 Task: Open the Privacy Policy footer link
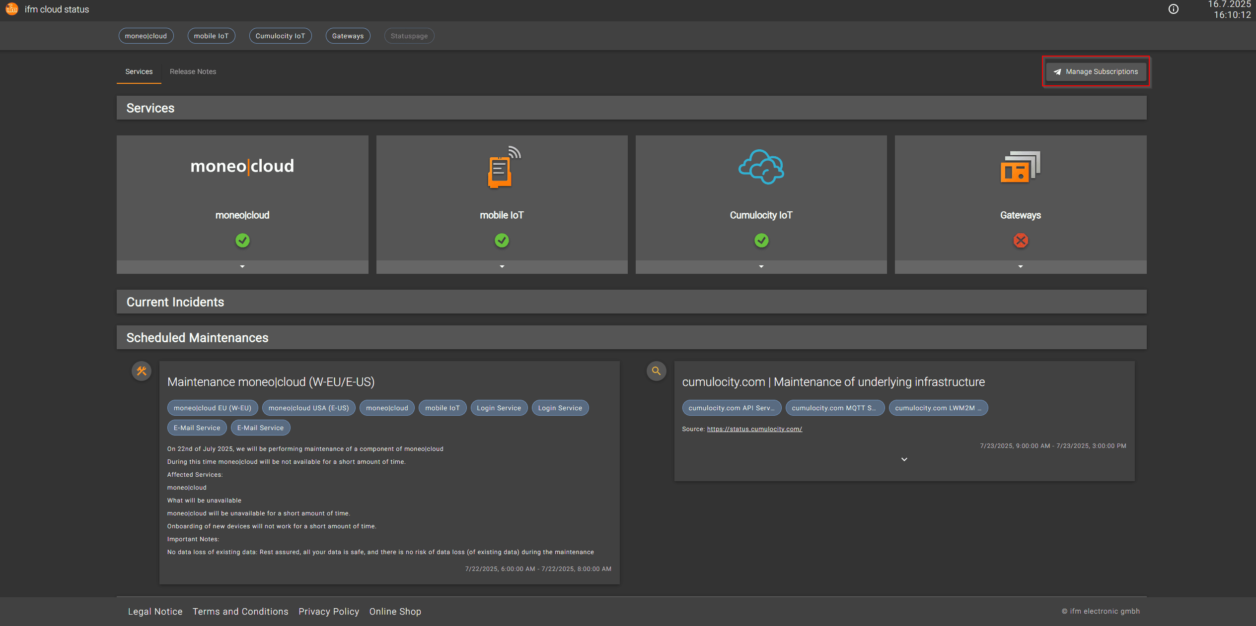pyautogui.click(x=329, y=612)
